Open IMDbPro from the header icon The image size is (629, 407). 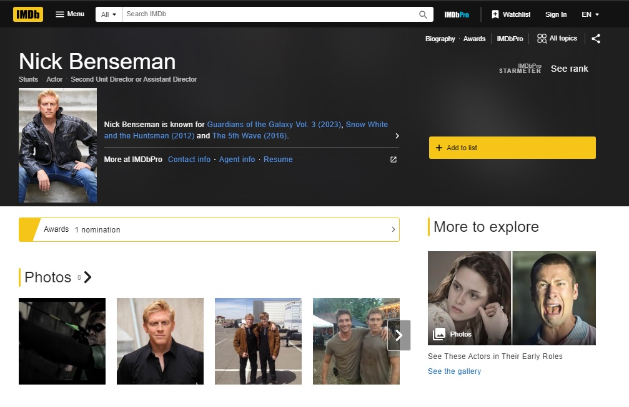pos(457,14)
